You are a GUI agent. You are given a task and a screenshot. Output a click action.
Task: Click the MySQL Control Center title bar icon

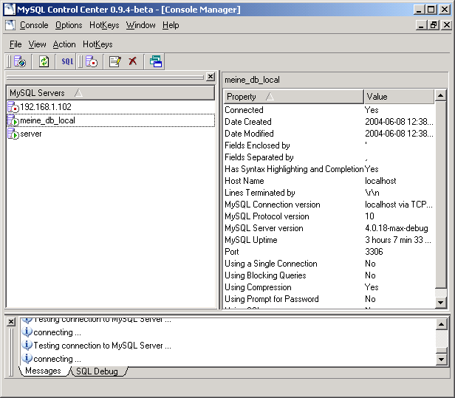(10, 10)
